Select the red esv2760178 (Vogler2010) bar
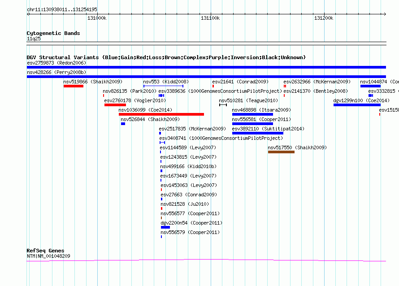The height and width of the screenshot is (286, 399). click(115, 105)
